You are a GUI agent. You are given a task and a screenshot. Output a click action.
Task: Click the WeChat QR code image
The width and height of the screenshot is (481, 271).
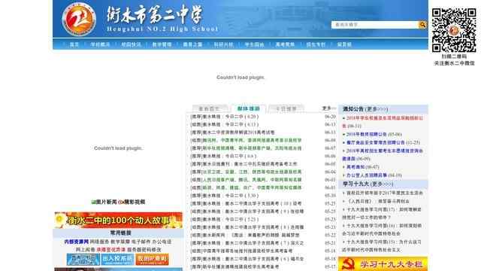(x=454, y=30)
